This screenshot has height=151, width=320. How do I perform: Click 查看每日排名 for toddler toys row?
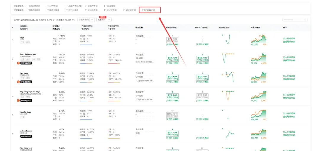[289, 117]
